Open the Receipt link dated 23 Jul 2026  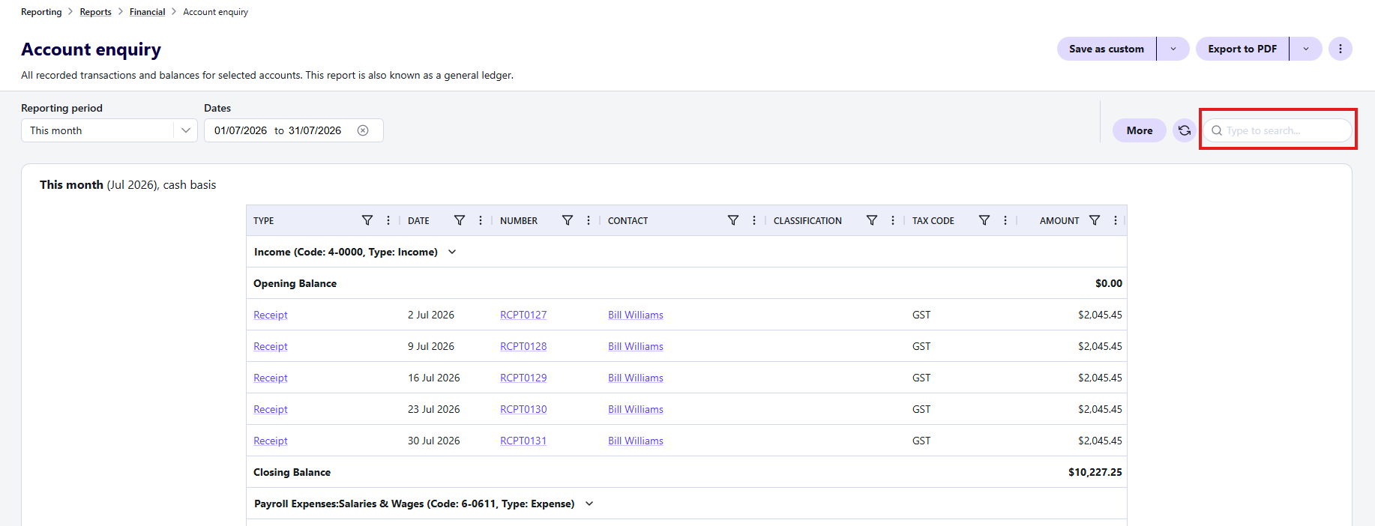(271, 409)
